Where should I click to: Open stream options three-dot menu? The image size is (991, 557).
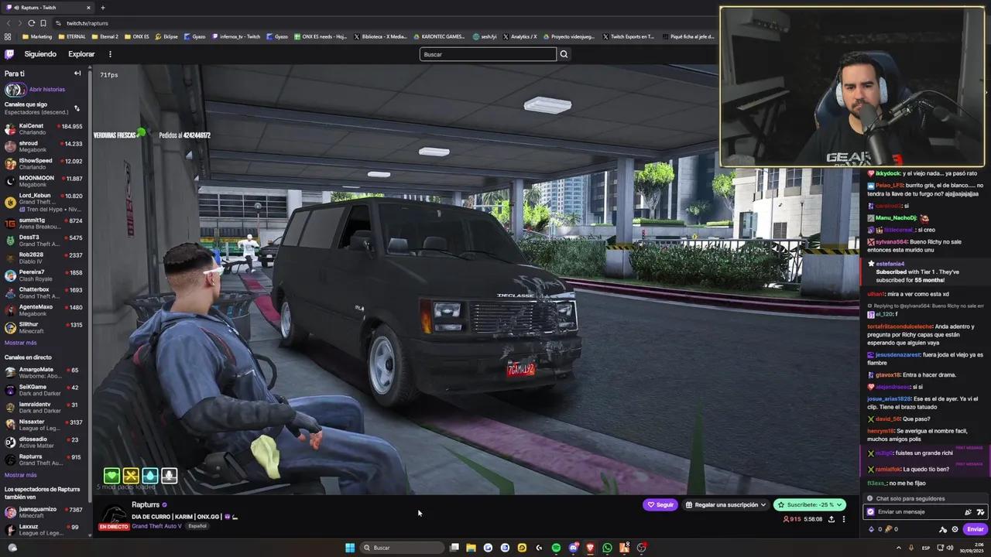(x=844, y=519)
